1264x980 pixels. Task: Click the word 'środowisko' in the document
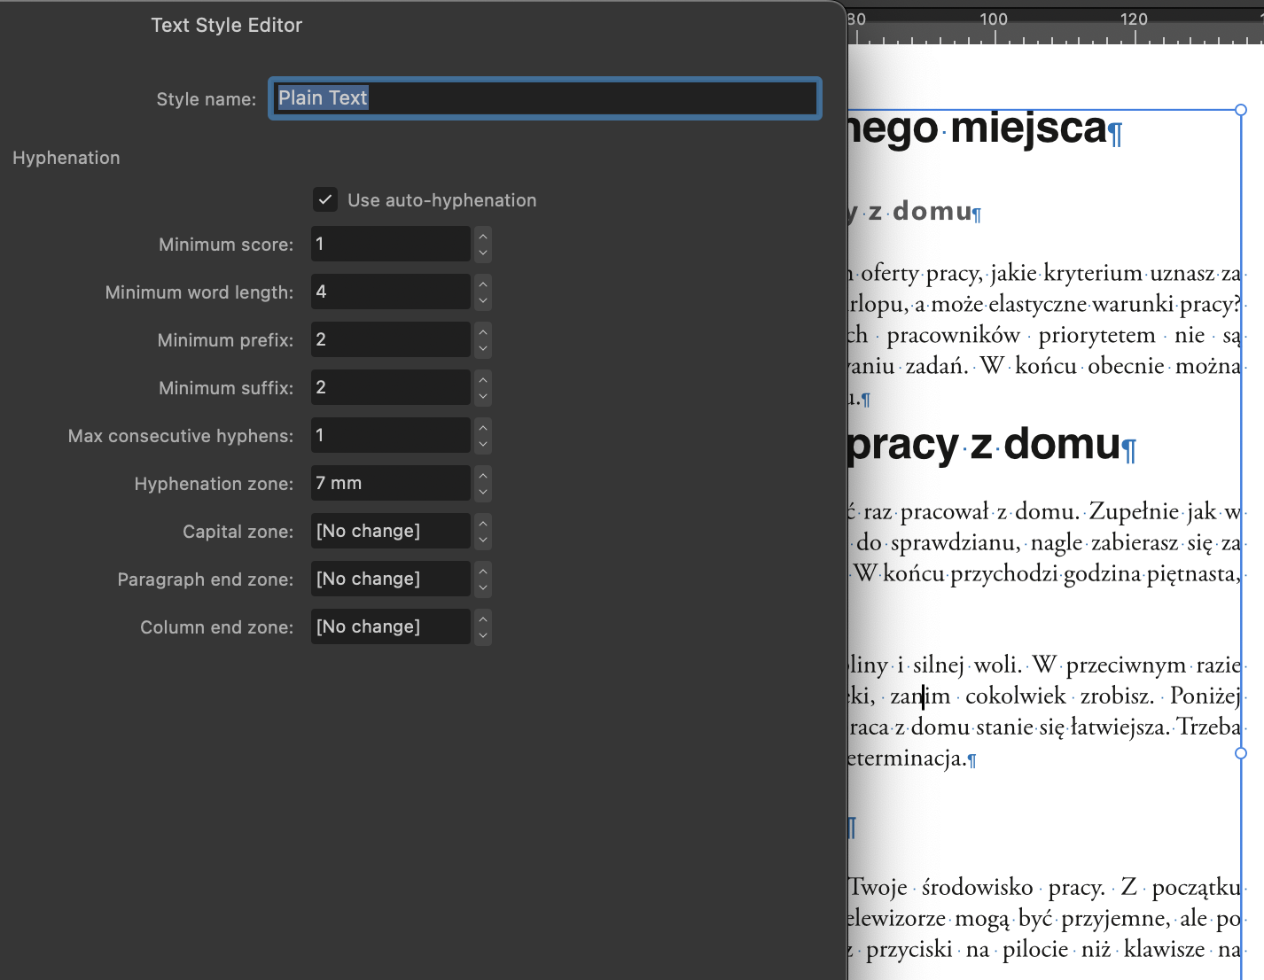click(x=978, y=887)
